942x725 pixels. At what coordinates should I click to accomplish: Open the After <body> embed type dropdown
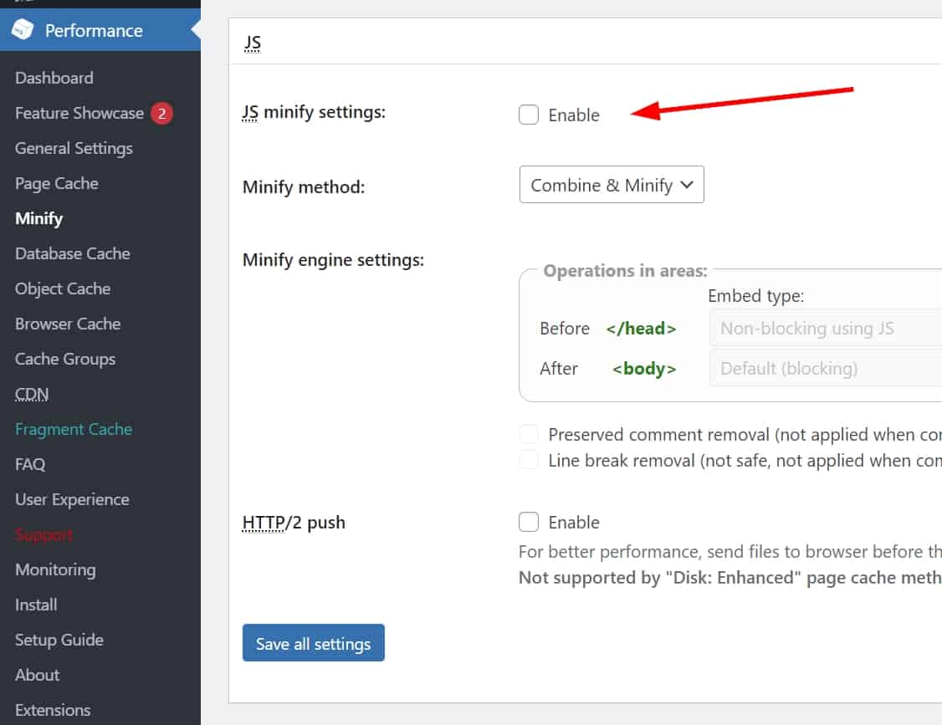tap(824, 369)
